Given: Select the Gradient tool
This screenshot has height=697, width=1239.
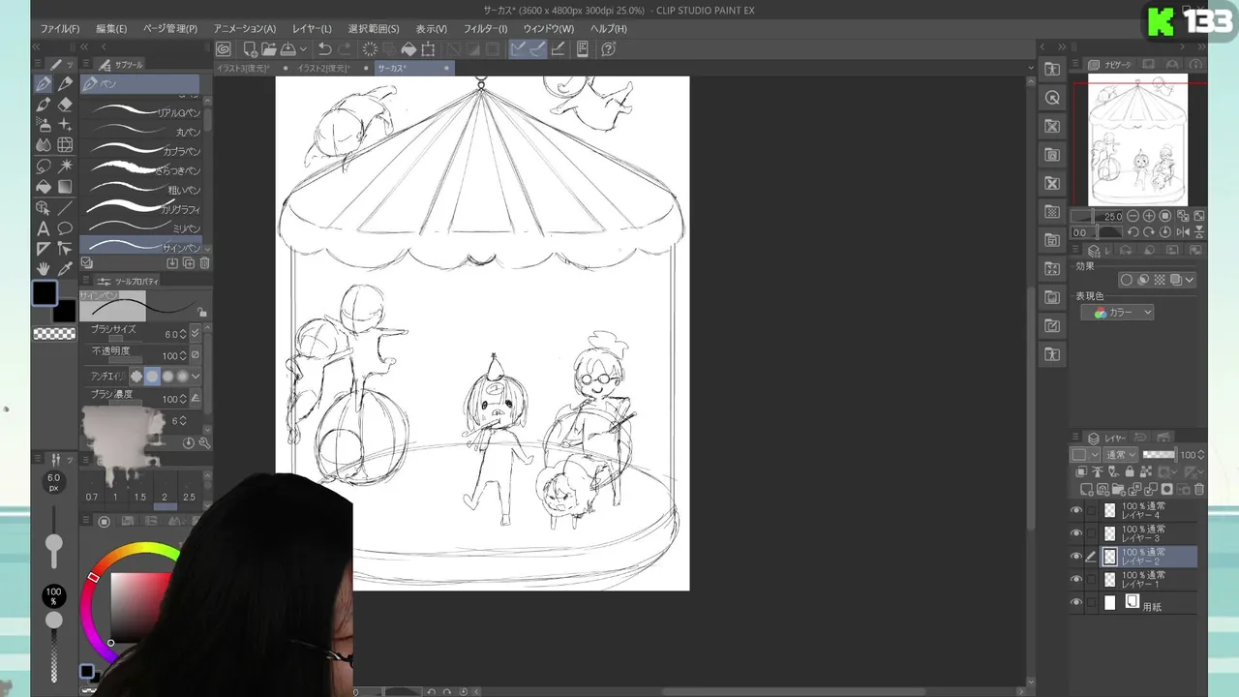Looking at the screenshot, I should click(65, 187).
